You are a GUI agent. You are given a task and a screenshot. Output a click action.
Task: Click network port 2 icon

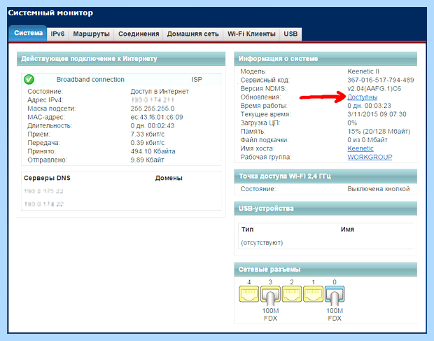292,294
